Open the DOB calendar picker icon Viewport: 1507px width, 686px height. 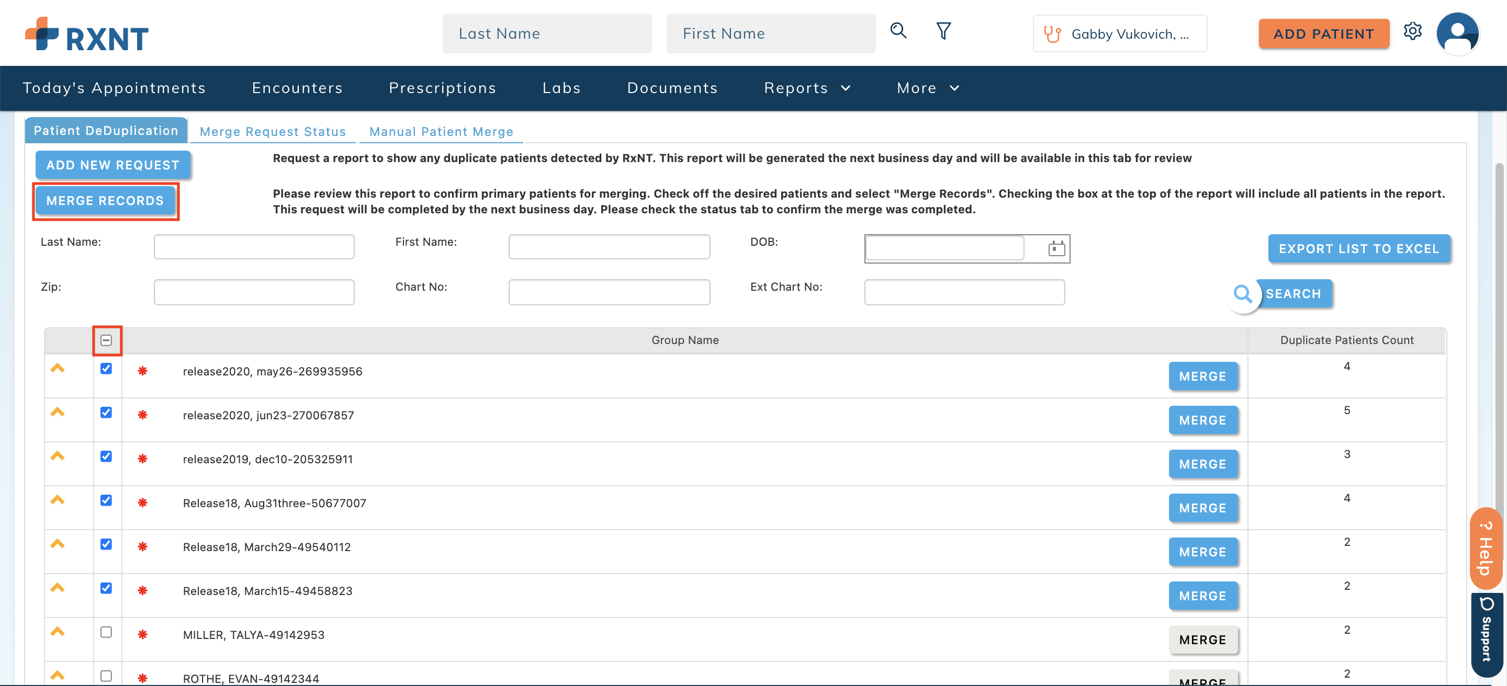(x=1056, y=248)
